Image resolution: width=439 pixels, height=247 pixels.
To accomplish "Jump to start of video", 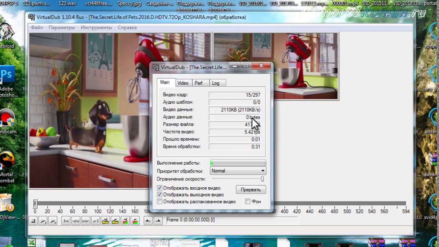I will pyautogui.click(x=66, y=221).
